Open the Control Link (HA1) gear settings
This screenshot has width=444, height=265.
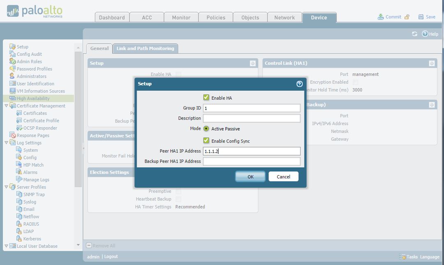pos(432,63)
